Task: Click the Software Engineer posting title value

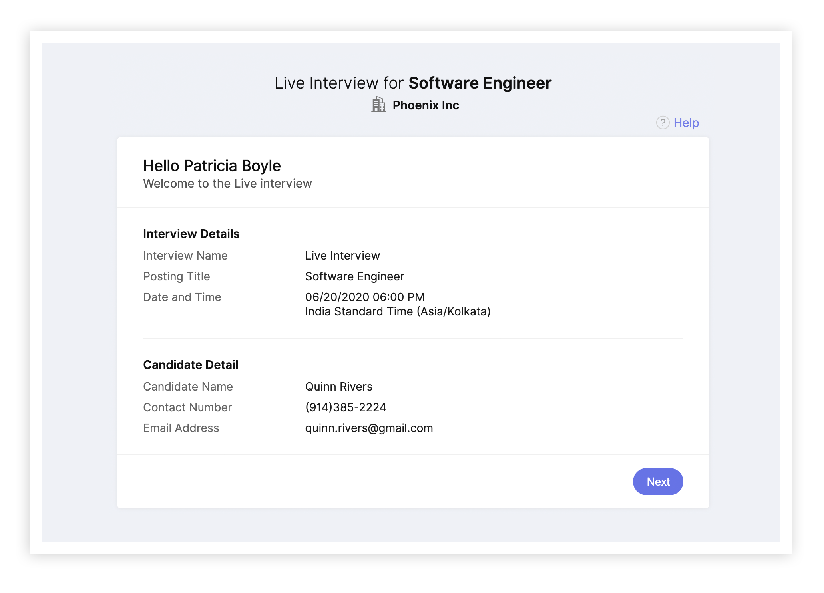Action: [354, 276]
